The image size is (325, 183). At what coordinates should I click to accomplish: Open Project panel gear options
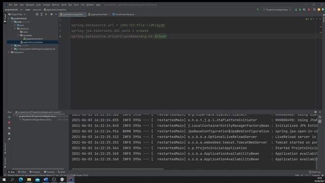[x=51, y=14]
